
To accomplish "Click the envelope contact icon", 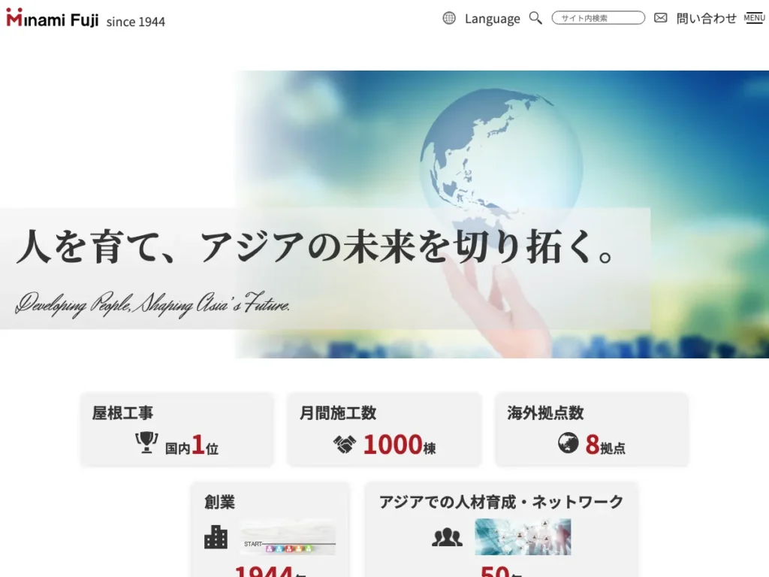I will [661, 18].
